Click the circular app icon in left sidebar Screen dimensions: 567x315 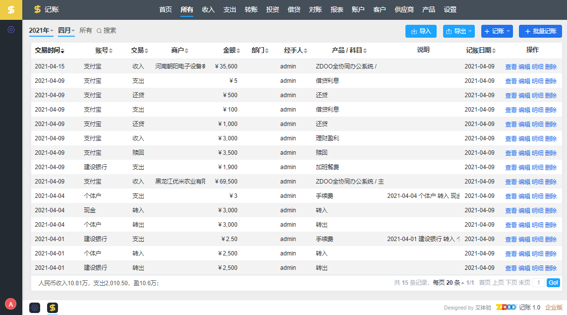coord(11,30)
